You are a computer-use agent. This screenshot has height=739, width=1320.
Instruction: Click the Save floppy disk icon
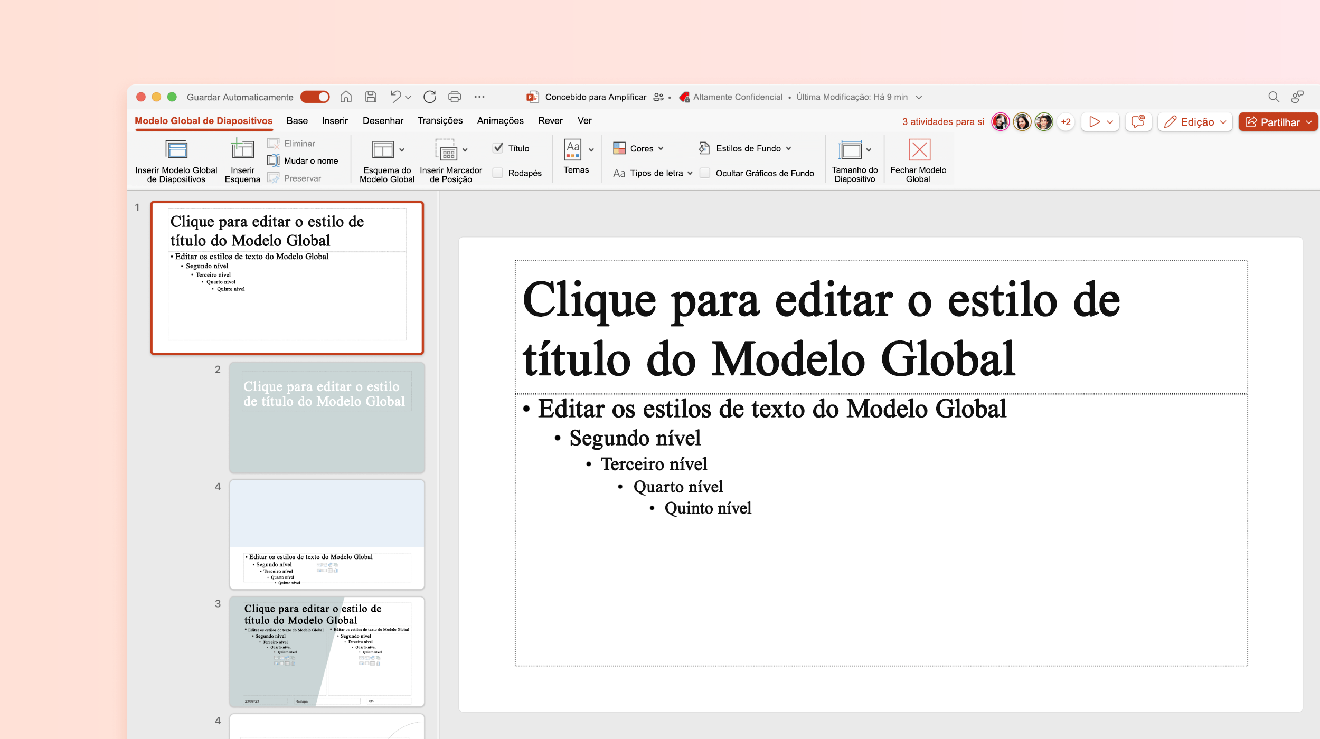pyautogui.click(x=371, y=97)
